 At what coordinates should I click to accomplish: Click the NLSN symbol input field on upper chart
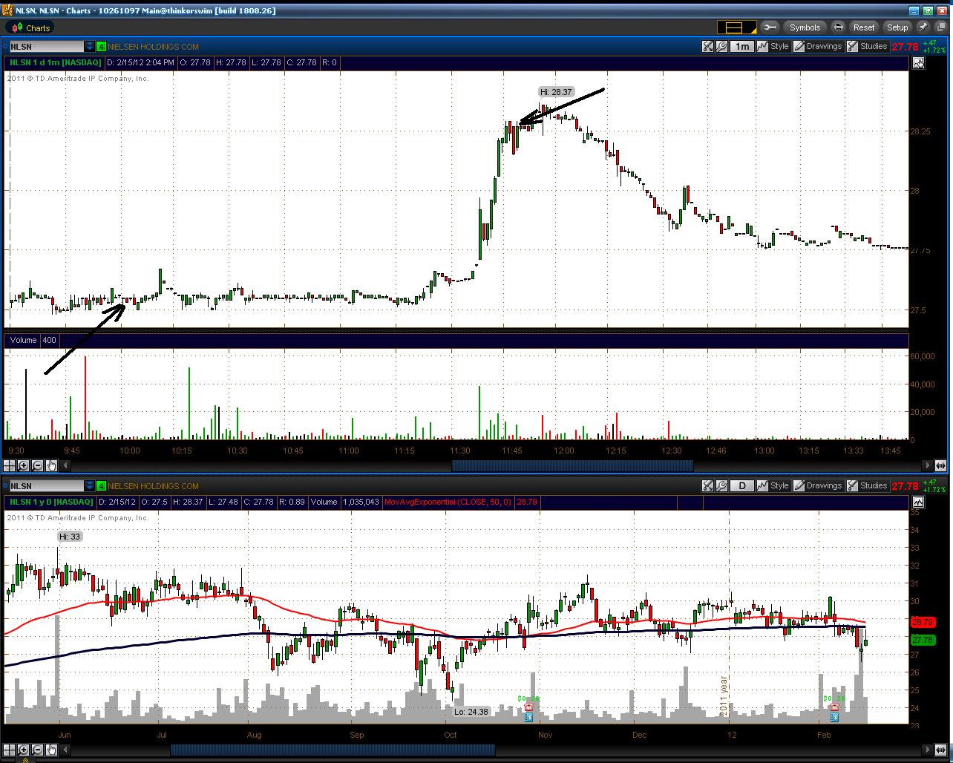(x=45, y=46)
